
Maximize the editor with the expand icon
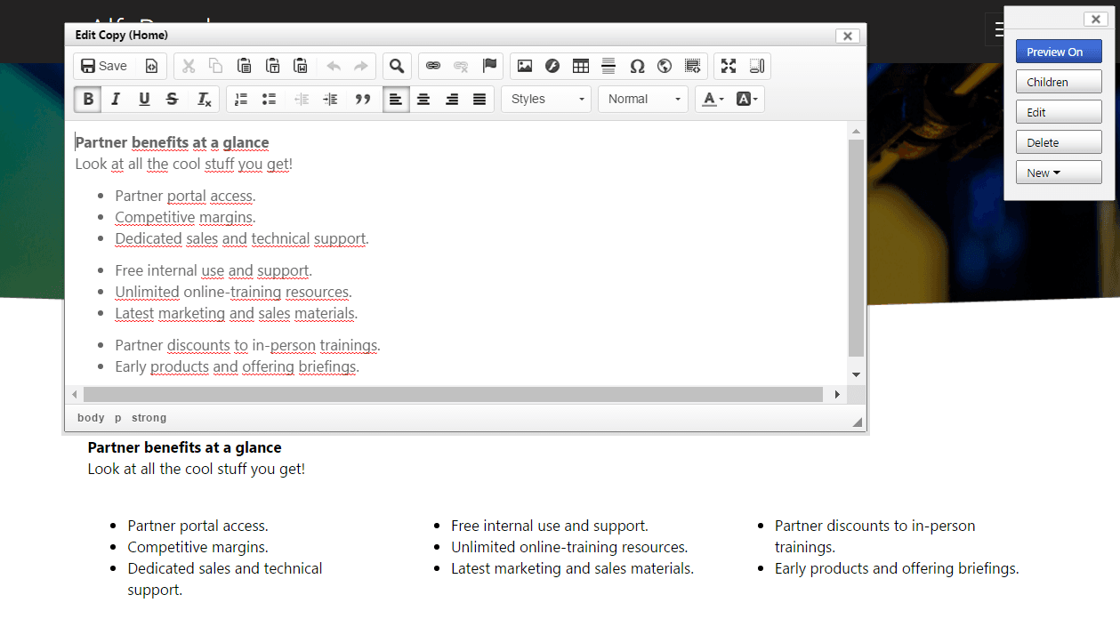[x=729, y=66]
